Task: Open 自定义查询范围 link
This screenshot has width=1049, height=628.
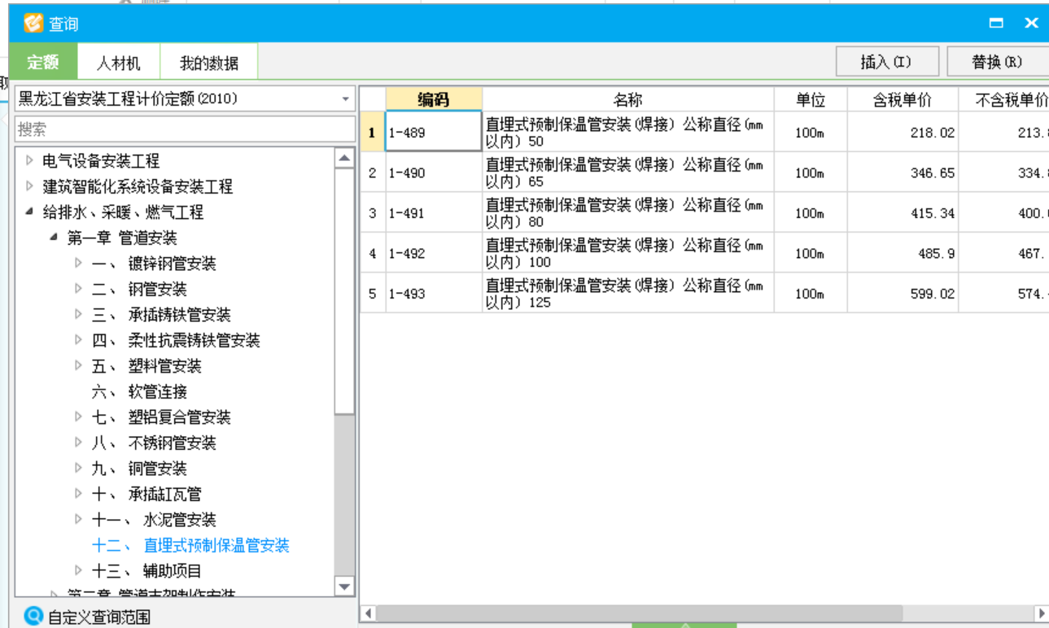Action: (x=98, y=617)
